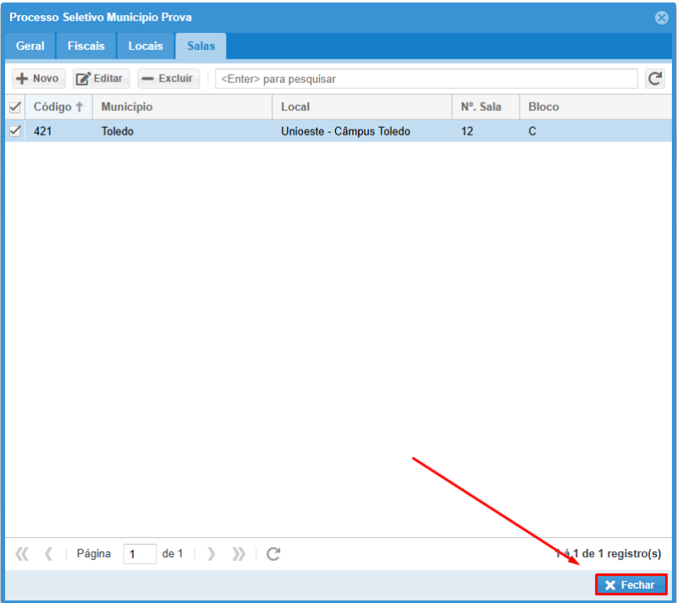Refresh the list using the search bar reload icon
Viewport: 677px width, 603px height.
tap(654, 79)
